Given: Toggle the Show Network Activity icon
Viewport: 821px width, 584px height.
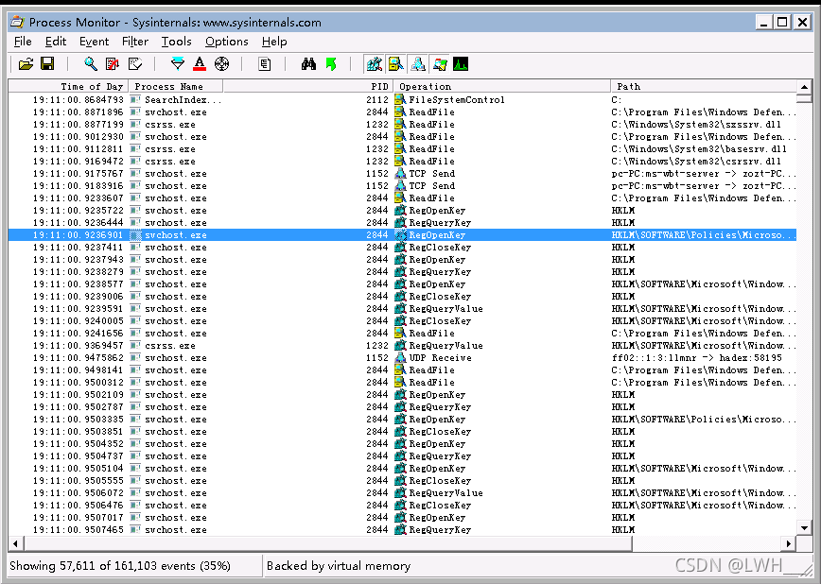Looking at the screenshot, I should 418,64.
